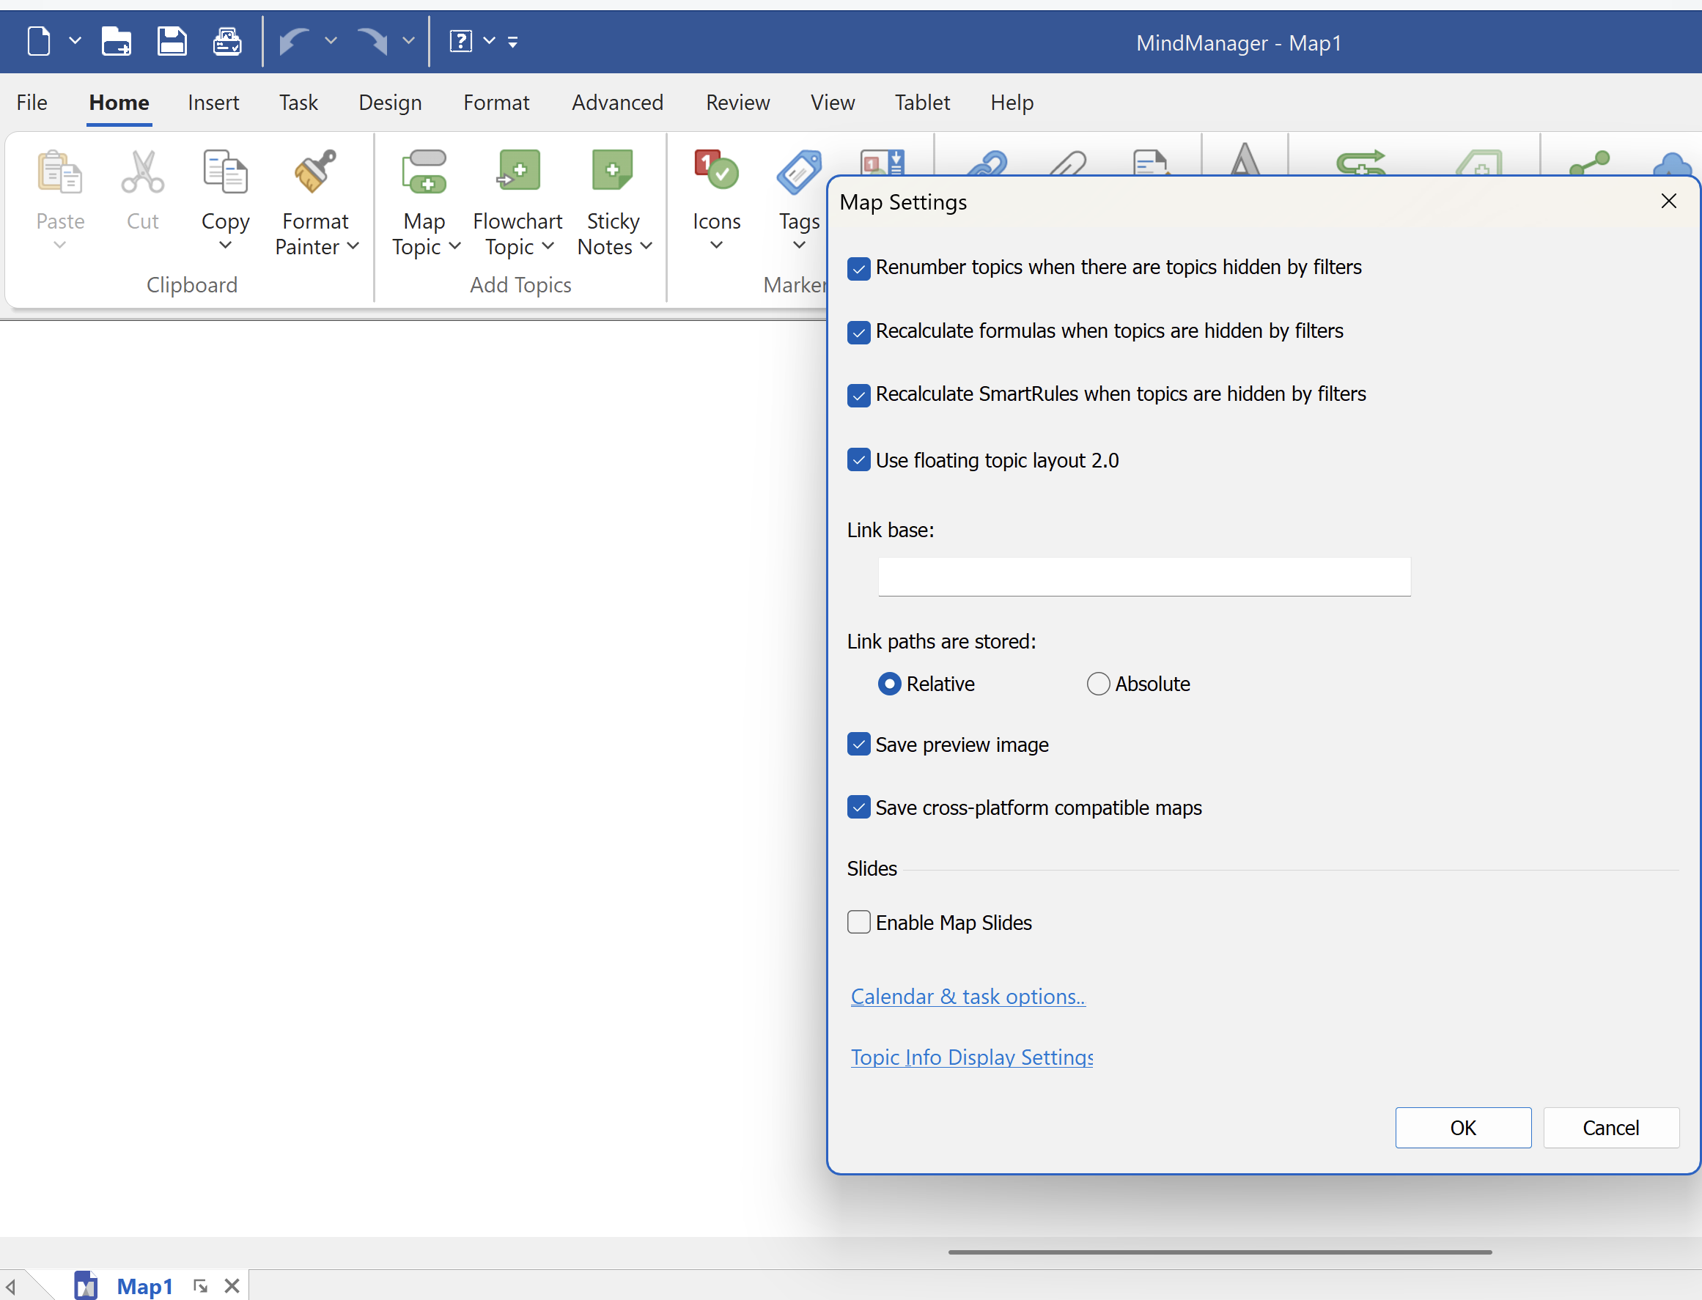Click the Tags icon in the ribbon
Screen dimensions: 1702x1300
click(799, 171)
